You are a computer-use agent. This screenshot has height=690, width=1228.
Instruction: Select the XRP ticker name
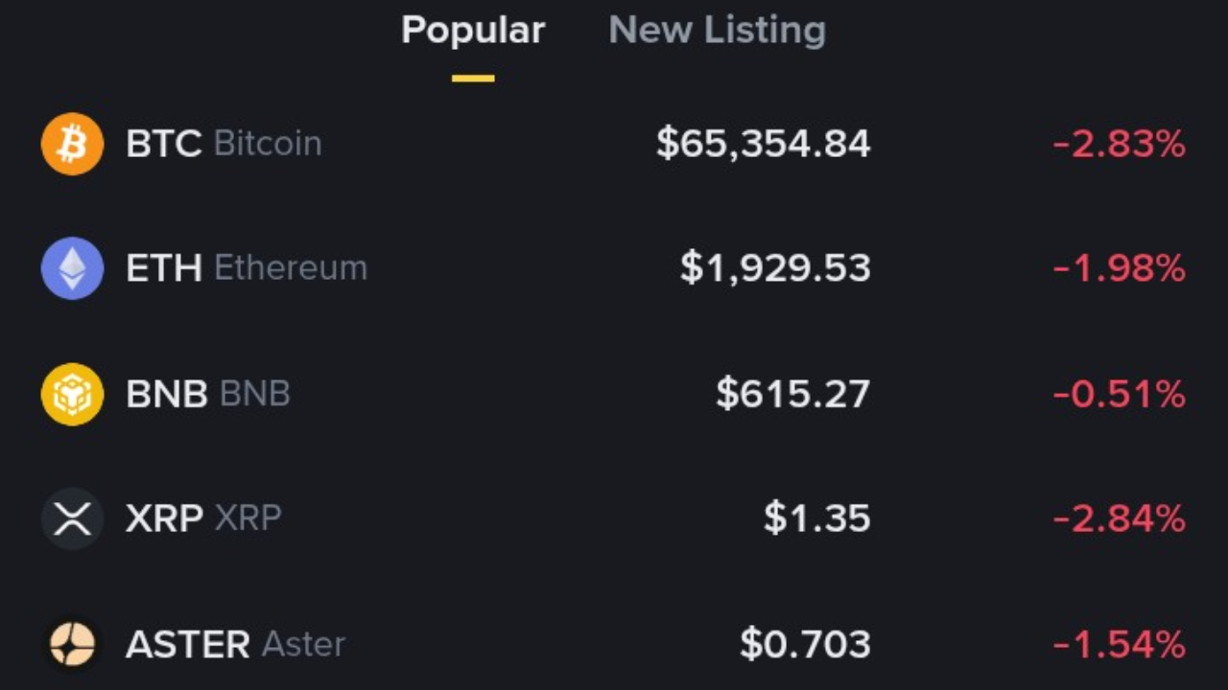(x=203, y=518)
